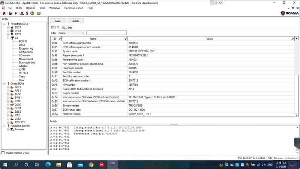Collapse the S8 tree node
300x169 pixels.
pos(8,38)
